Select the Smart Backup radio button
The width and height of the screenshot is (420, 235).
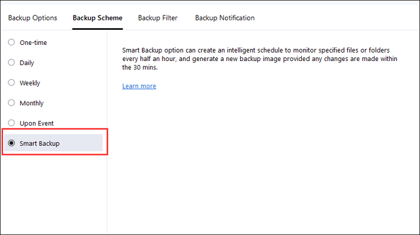pyautogui.click(x=11, y=143)
